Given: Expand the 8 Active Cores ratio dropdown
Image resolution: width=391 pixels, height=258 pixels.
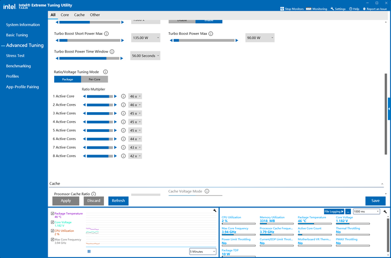Looking at the screenshot, I should click(x=135, y=156).
